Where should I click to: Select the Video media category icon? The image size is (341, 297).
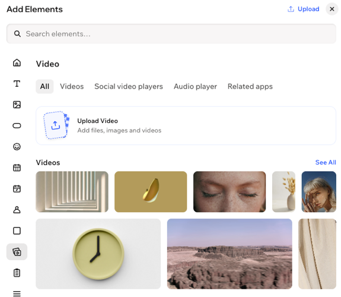(x=17, y=252)
